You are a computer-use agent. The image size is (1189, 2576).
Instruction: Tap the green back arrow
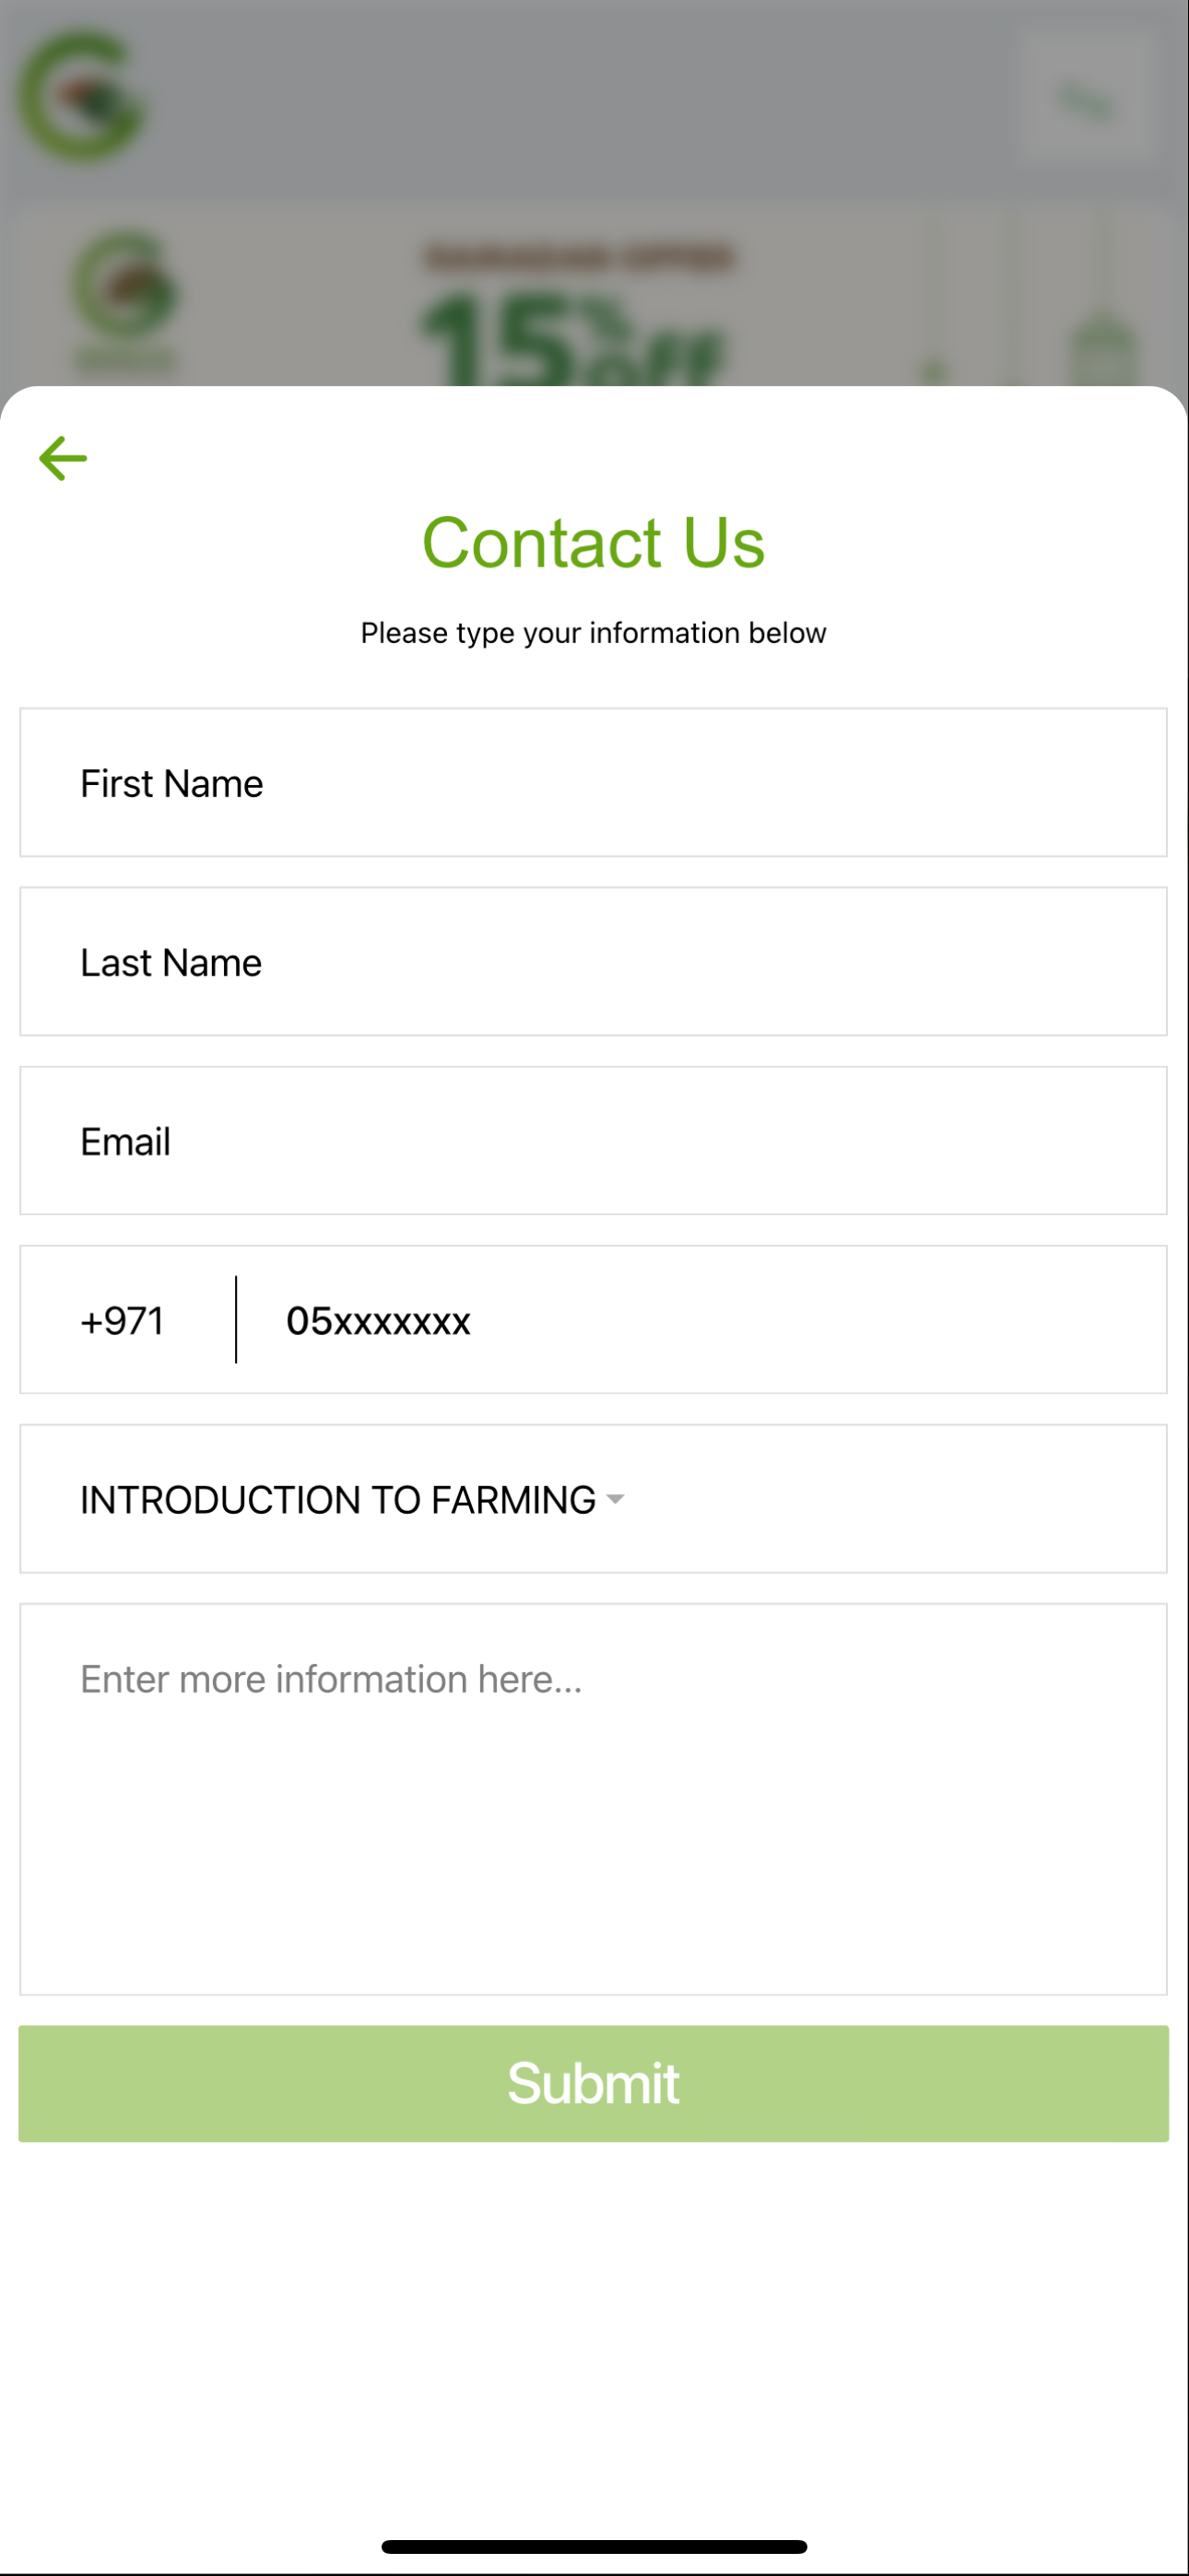[x=63, y=459]
